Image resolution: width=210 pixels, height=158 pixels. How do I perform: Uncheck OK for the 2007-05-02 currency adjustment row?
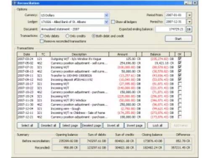click(180, 63)
